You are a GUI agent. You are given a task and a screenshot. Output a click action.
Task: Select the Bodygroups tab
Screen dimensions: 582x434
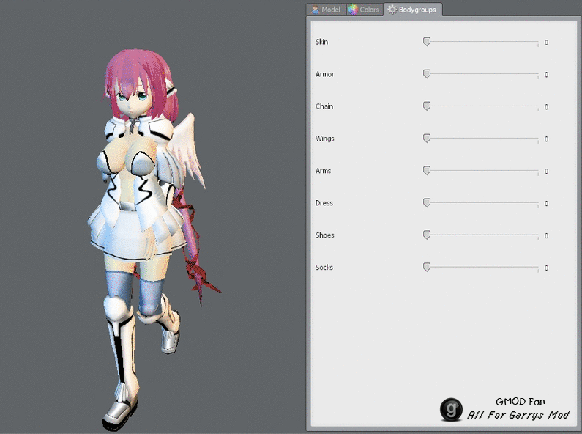click(412, 10)
